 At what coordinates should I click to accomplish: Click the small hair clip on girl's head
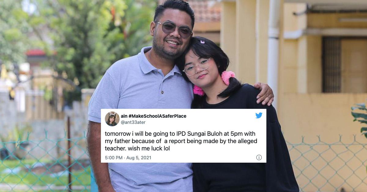click(x=202, y=42)
